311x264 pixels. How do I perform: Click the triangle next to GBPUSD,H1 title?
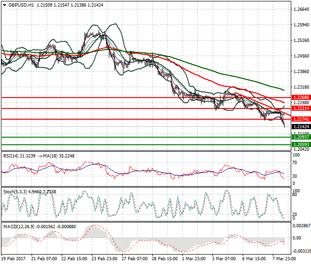pyautogui.click(x=5, y=5)
